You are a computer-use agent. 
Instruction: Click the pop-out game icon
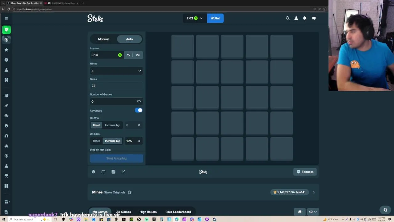click(123, 172)
